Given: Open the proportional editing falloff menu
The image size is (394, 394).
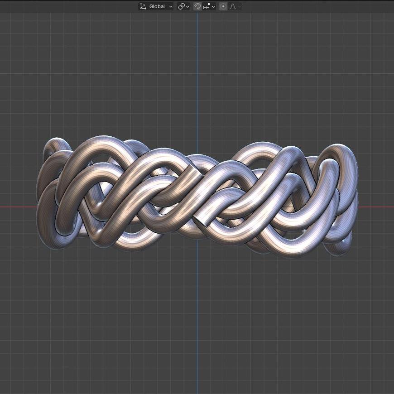Looking at the screenshot, I should point(235,6).
